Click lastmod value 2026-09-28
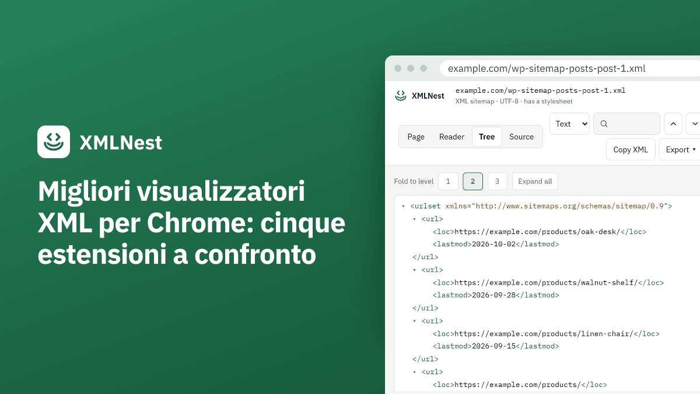 [x=494, y=295]
